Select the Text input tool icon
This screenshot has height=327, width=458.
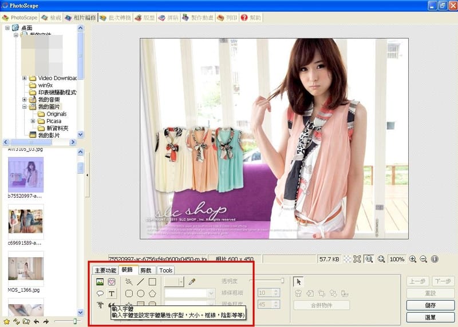click(x=112, y=293)
